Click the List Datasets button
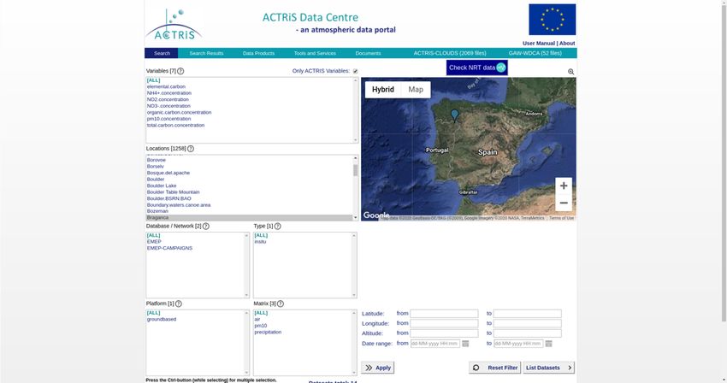The height and width of the screenshot is (383, 727). point(549,368)
